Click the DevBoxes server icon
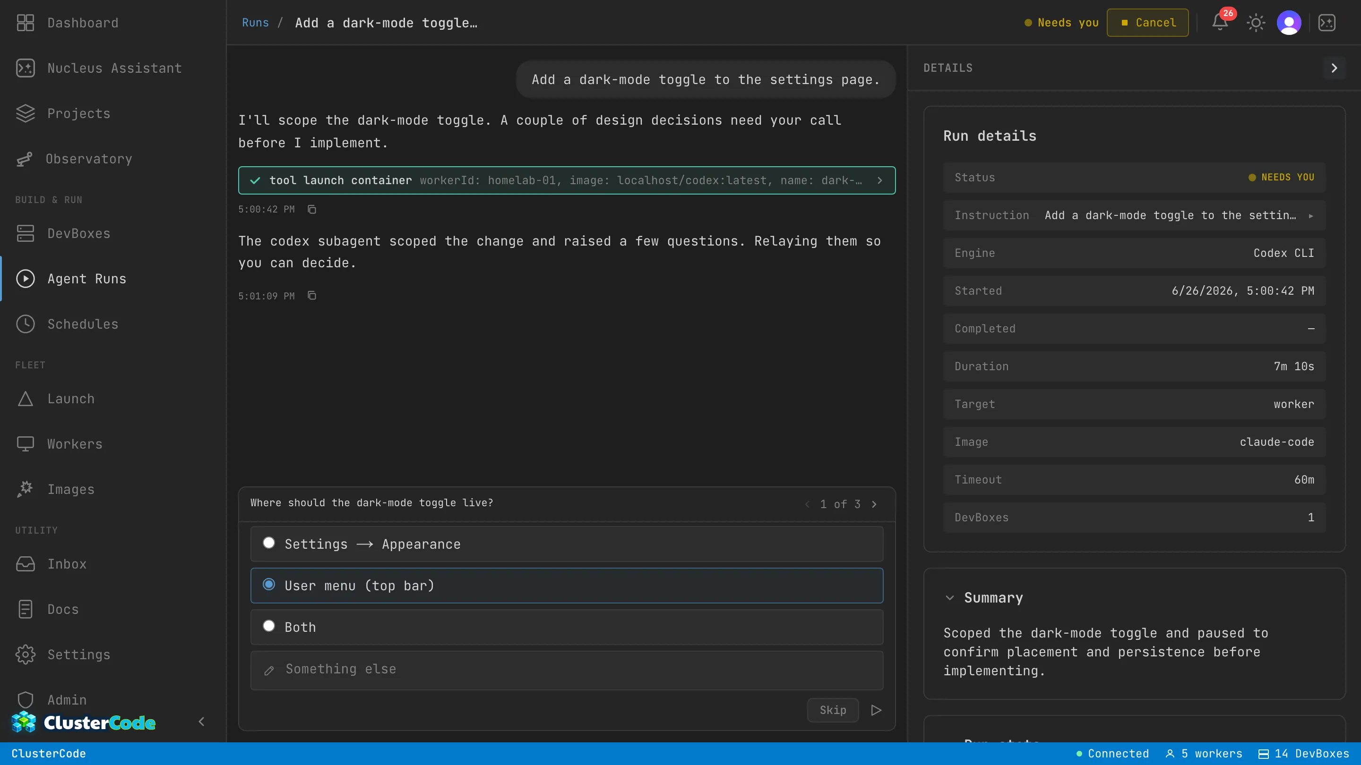 [26, 233]
